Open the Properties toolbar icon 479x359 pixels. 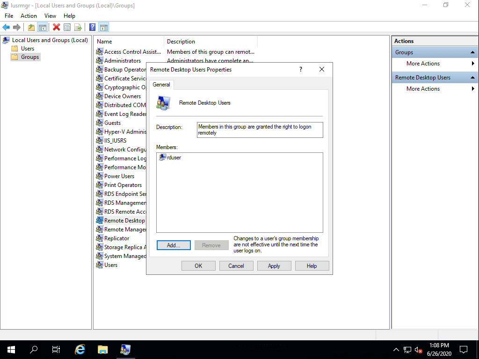click(x=67, y=27)
